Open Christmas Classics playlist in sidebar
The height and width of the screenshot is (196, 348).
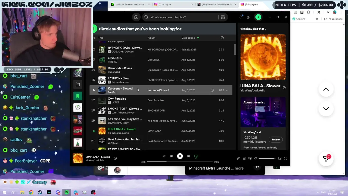(78, 131)
